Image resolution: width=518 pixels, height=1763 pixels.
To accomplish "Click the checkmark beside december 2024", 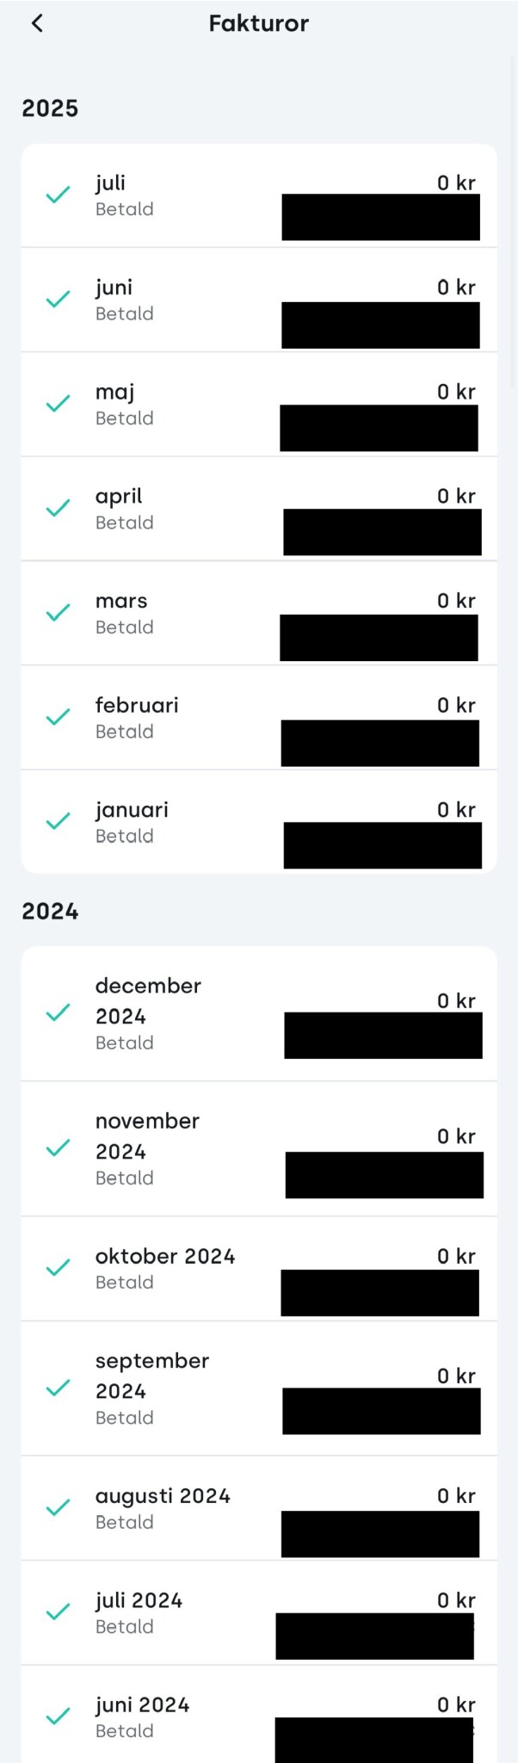I will [58, 1013].
